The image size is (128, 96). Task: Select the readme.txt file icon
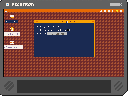tap(12, 29)
